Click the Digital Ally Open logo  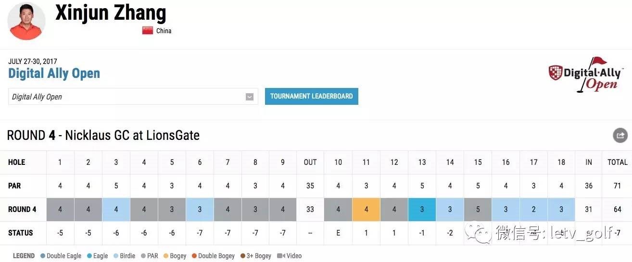click(585, 75)
